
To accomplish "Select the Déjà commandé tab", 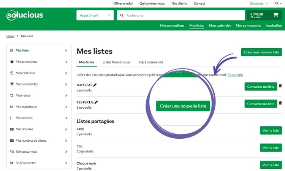I will [x=151, y=62].
